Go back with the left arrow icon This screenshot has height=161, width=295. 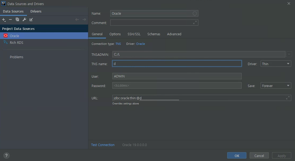tap(77, 19)
